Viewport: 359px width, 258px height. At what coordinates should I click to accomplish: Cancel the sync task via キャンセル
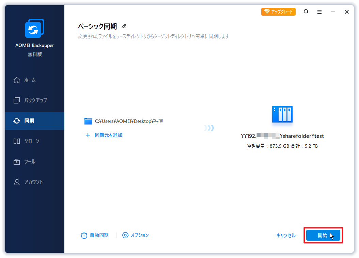pos(286,235)
